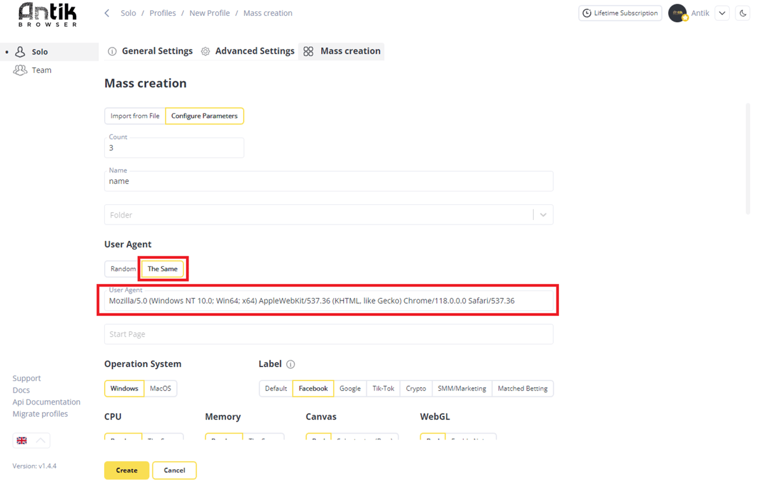
Task: Click into the User Agent text field
Action: [x=329, y=301]
